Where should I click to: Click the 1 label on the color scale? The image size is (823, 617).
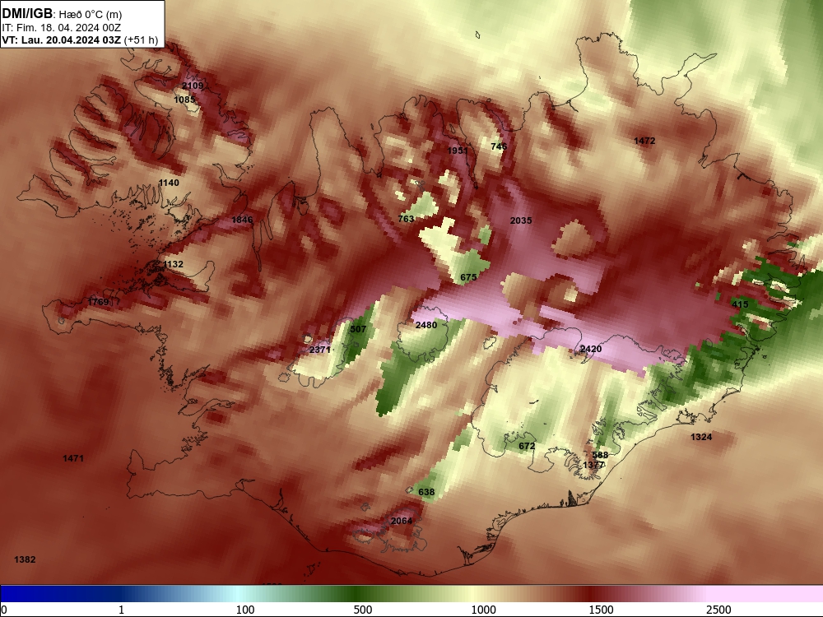click(x=121, y=609)
